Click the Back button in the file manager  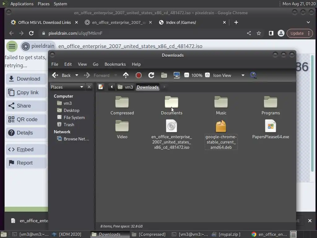click(x=62, y=75)
